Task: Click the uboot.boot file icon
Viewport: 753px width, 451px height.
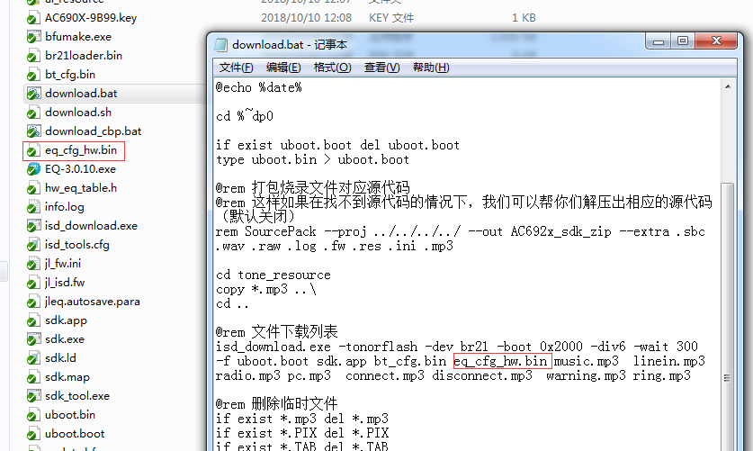Action: pos(33,434)
